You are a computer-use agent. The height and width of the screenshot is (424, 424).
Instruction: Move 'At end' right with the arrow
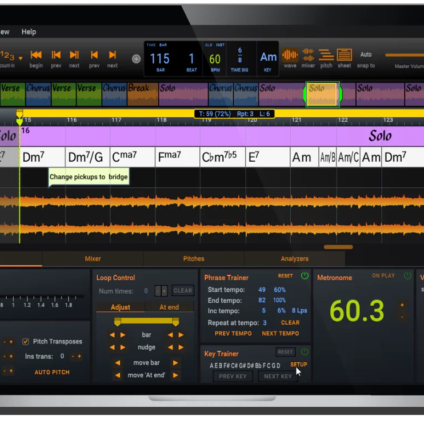click(175, 375)
